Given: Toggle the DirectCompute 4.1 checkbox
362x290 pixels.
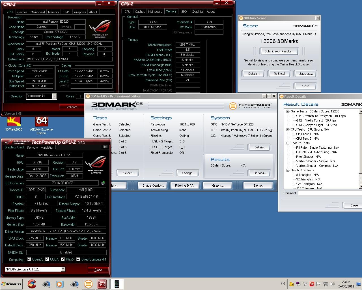Looking at the screenshot, I should tap(78, 259).
